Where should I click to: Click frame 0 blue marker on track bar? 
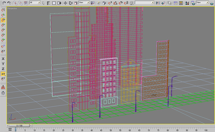(x=15, y=130)
